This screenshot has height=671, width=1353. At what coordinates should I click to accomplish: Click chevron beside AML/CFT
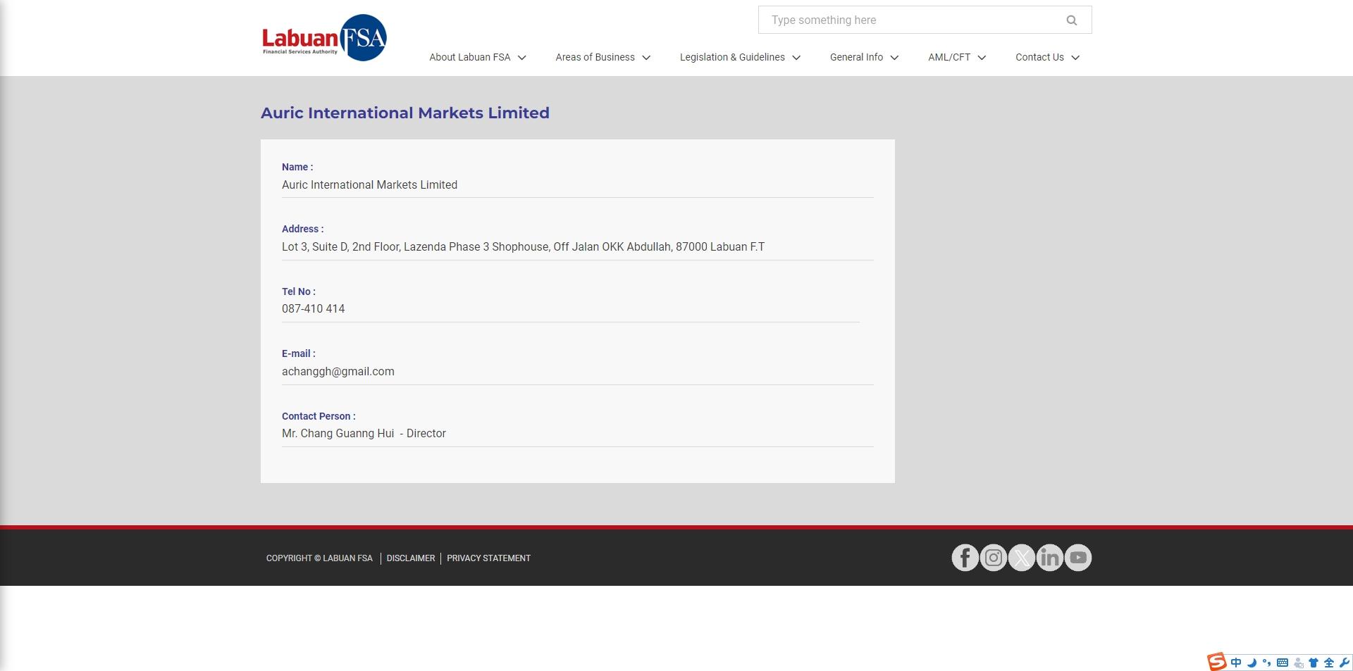[982, 58]
